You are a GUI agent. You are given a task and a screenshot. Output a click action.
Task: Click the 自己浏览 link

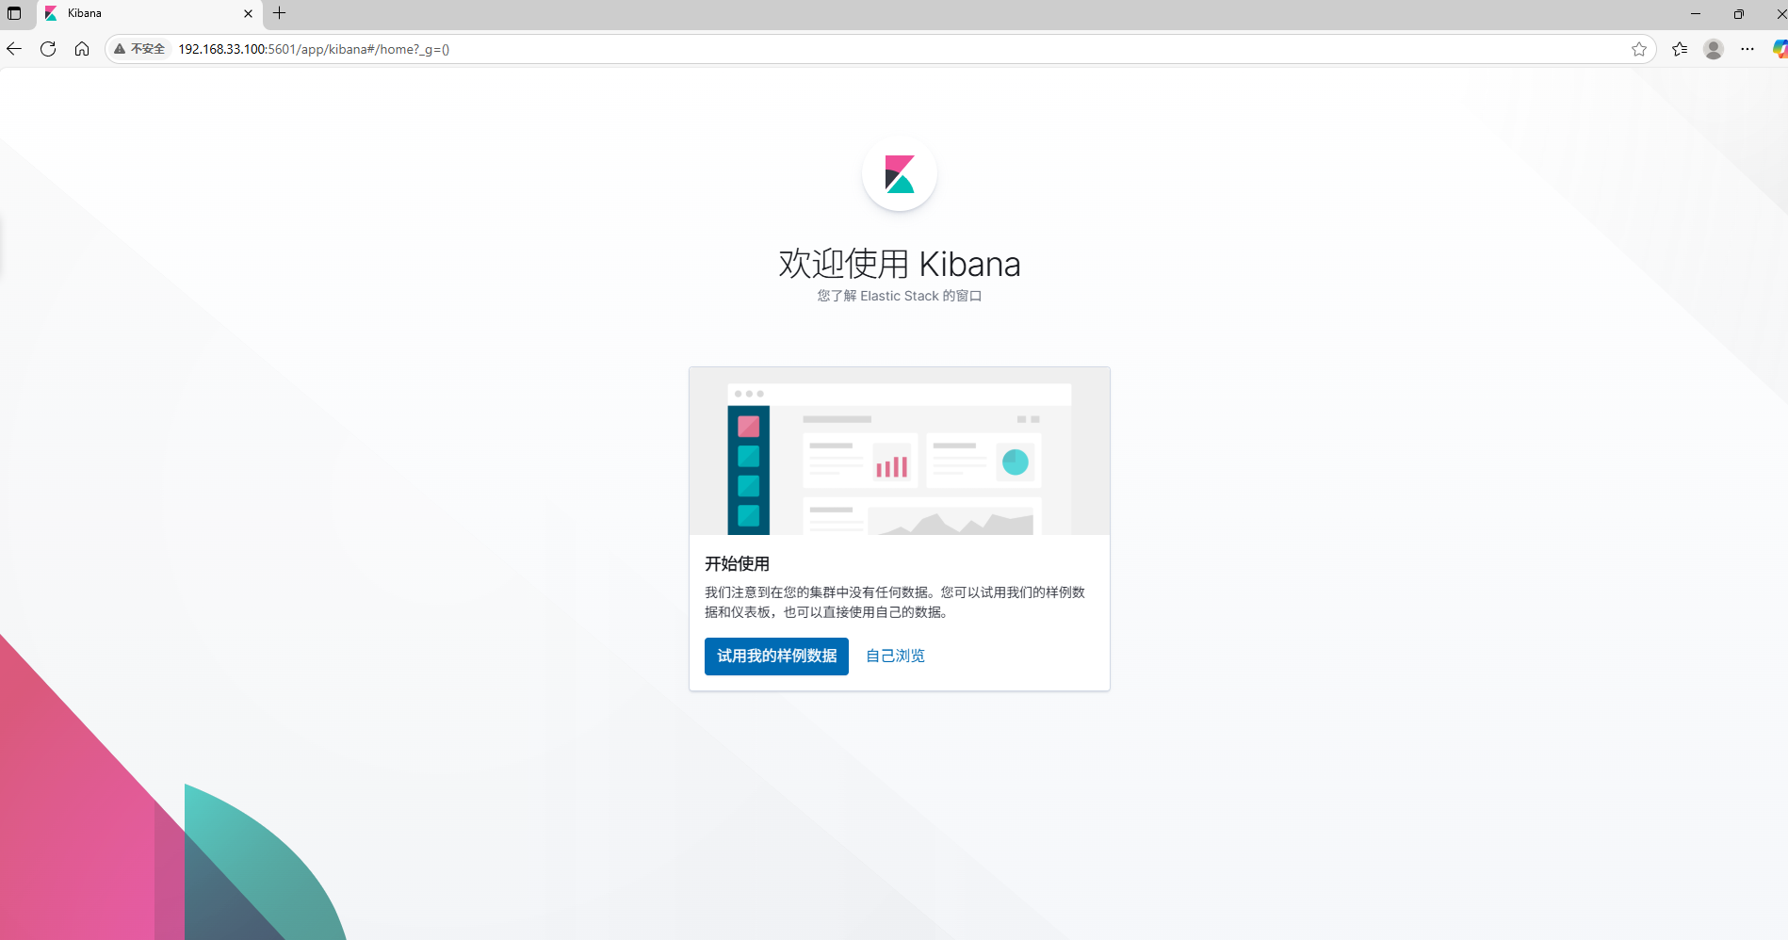[895, 656]
